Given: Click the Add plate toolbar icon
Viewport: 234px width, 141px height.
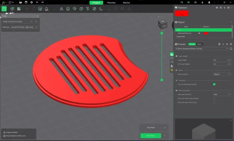Looking at the screenshot, I should point(19,8).
